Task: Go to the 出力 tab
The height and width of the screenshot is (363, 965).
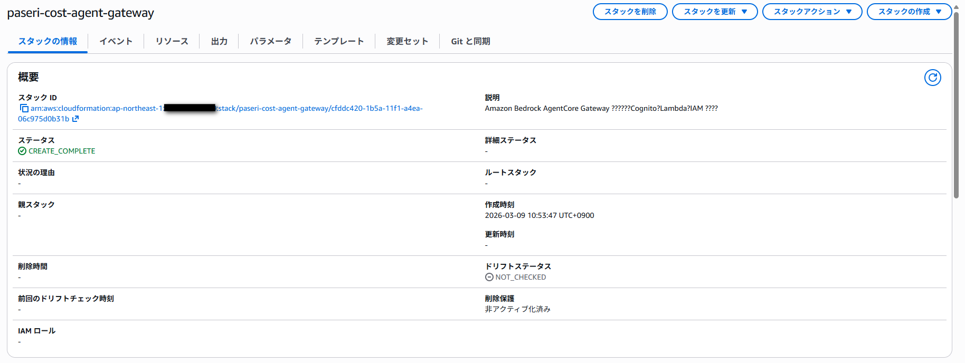Action: 219,41
